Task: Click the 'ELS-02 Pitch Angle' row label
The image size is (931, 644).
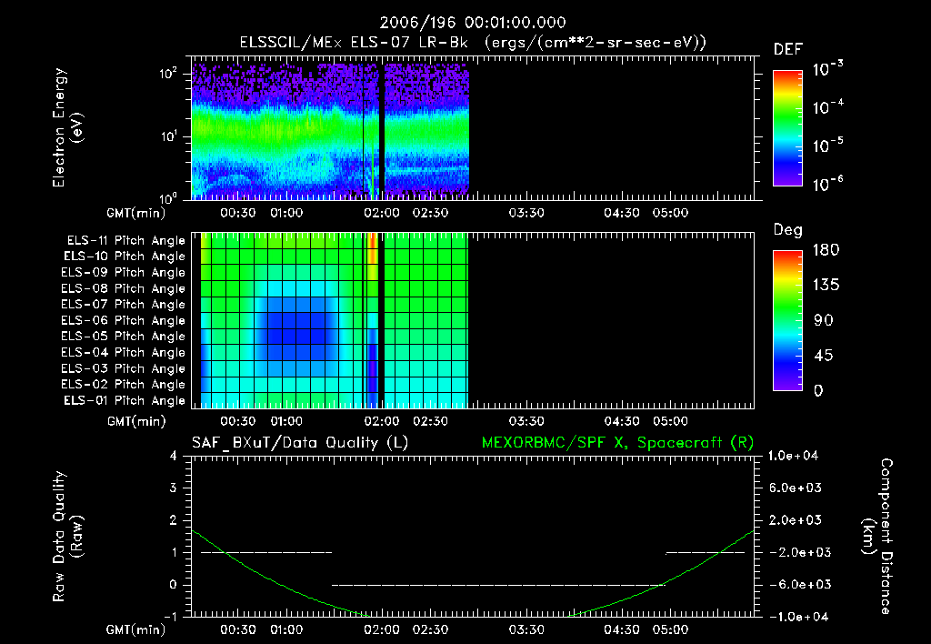Action: coord(124,385)
